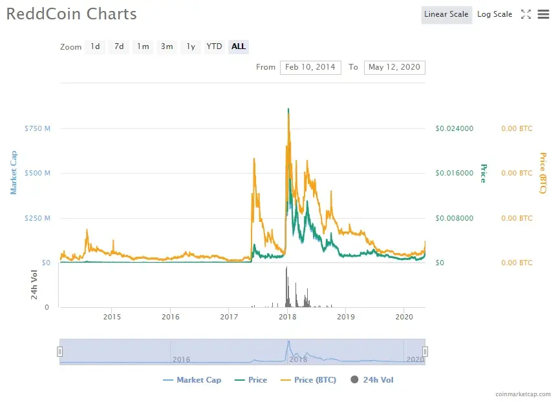Click the 2019 x-axis label
This screenshot has height=402, width=558.
(x=346, y=317)
